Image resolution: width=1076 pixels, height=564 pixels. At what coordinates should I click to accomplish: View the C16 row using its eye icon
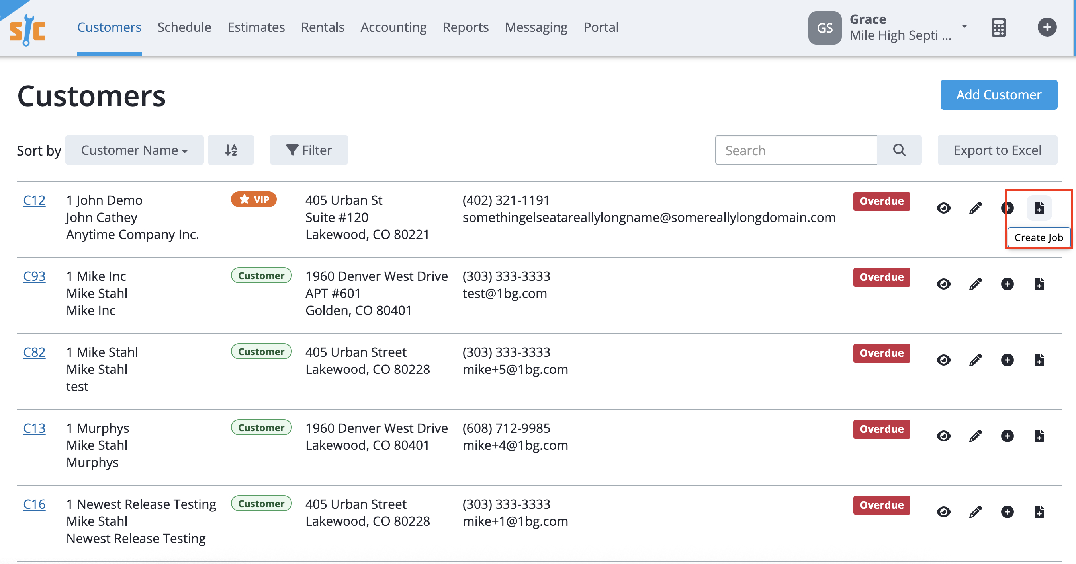(x=944, y=512)
